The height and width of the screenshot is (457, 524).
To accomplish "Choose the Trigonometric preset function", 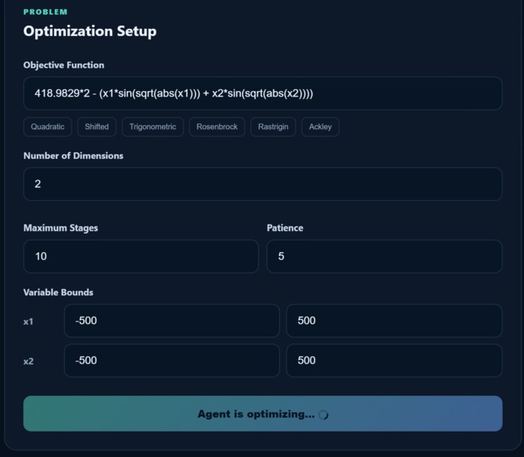I will point(152,127).
